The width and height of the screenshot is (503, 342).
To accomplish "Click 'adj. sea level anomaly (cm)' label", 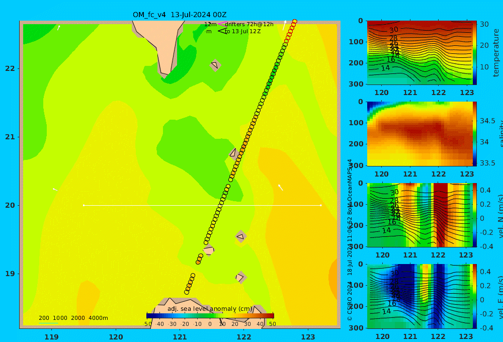I will pyautogui.click(x=209, y=309).
